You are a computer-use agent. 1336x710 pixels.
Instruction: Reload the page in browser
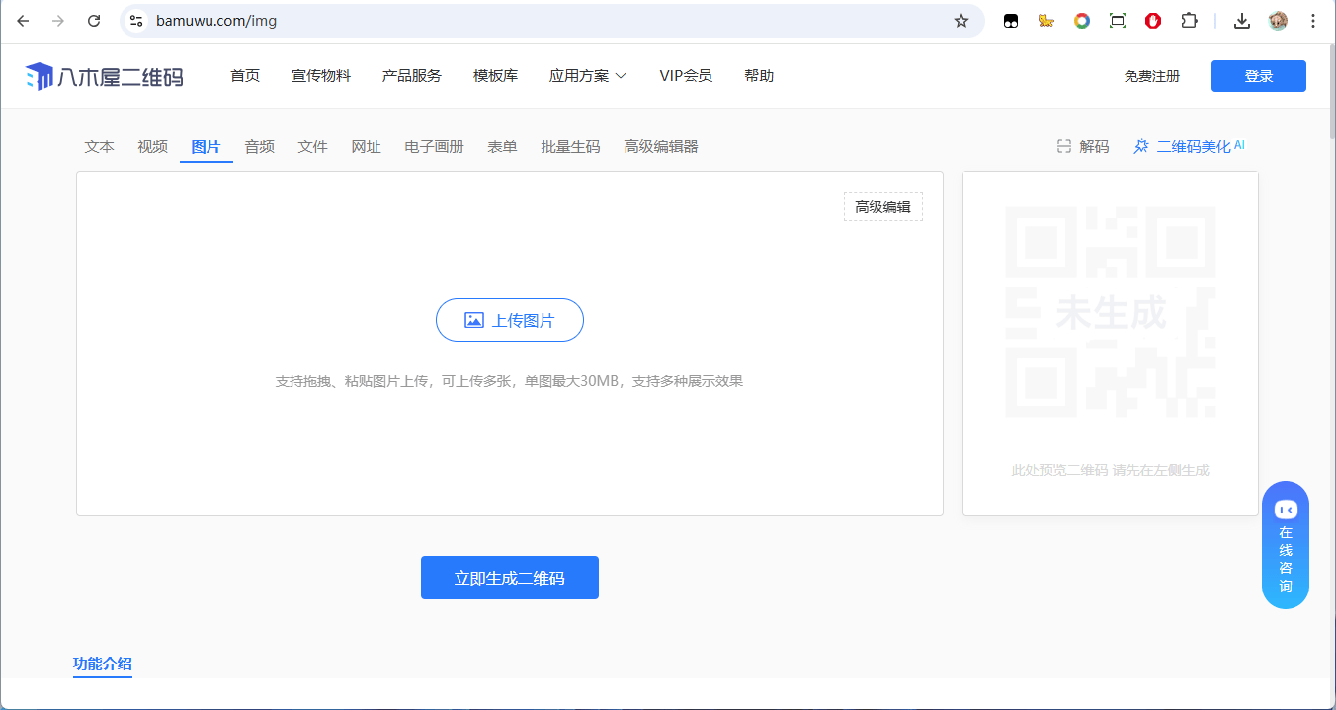[94, 21]
